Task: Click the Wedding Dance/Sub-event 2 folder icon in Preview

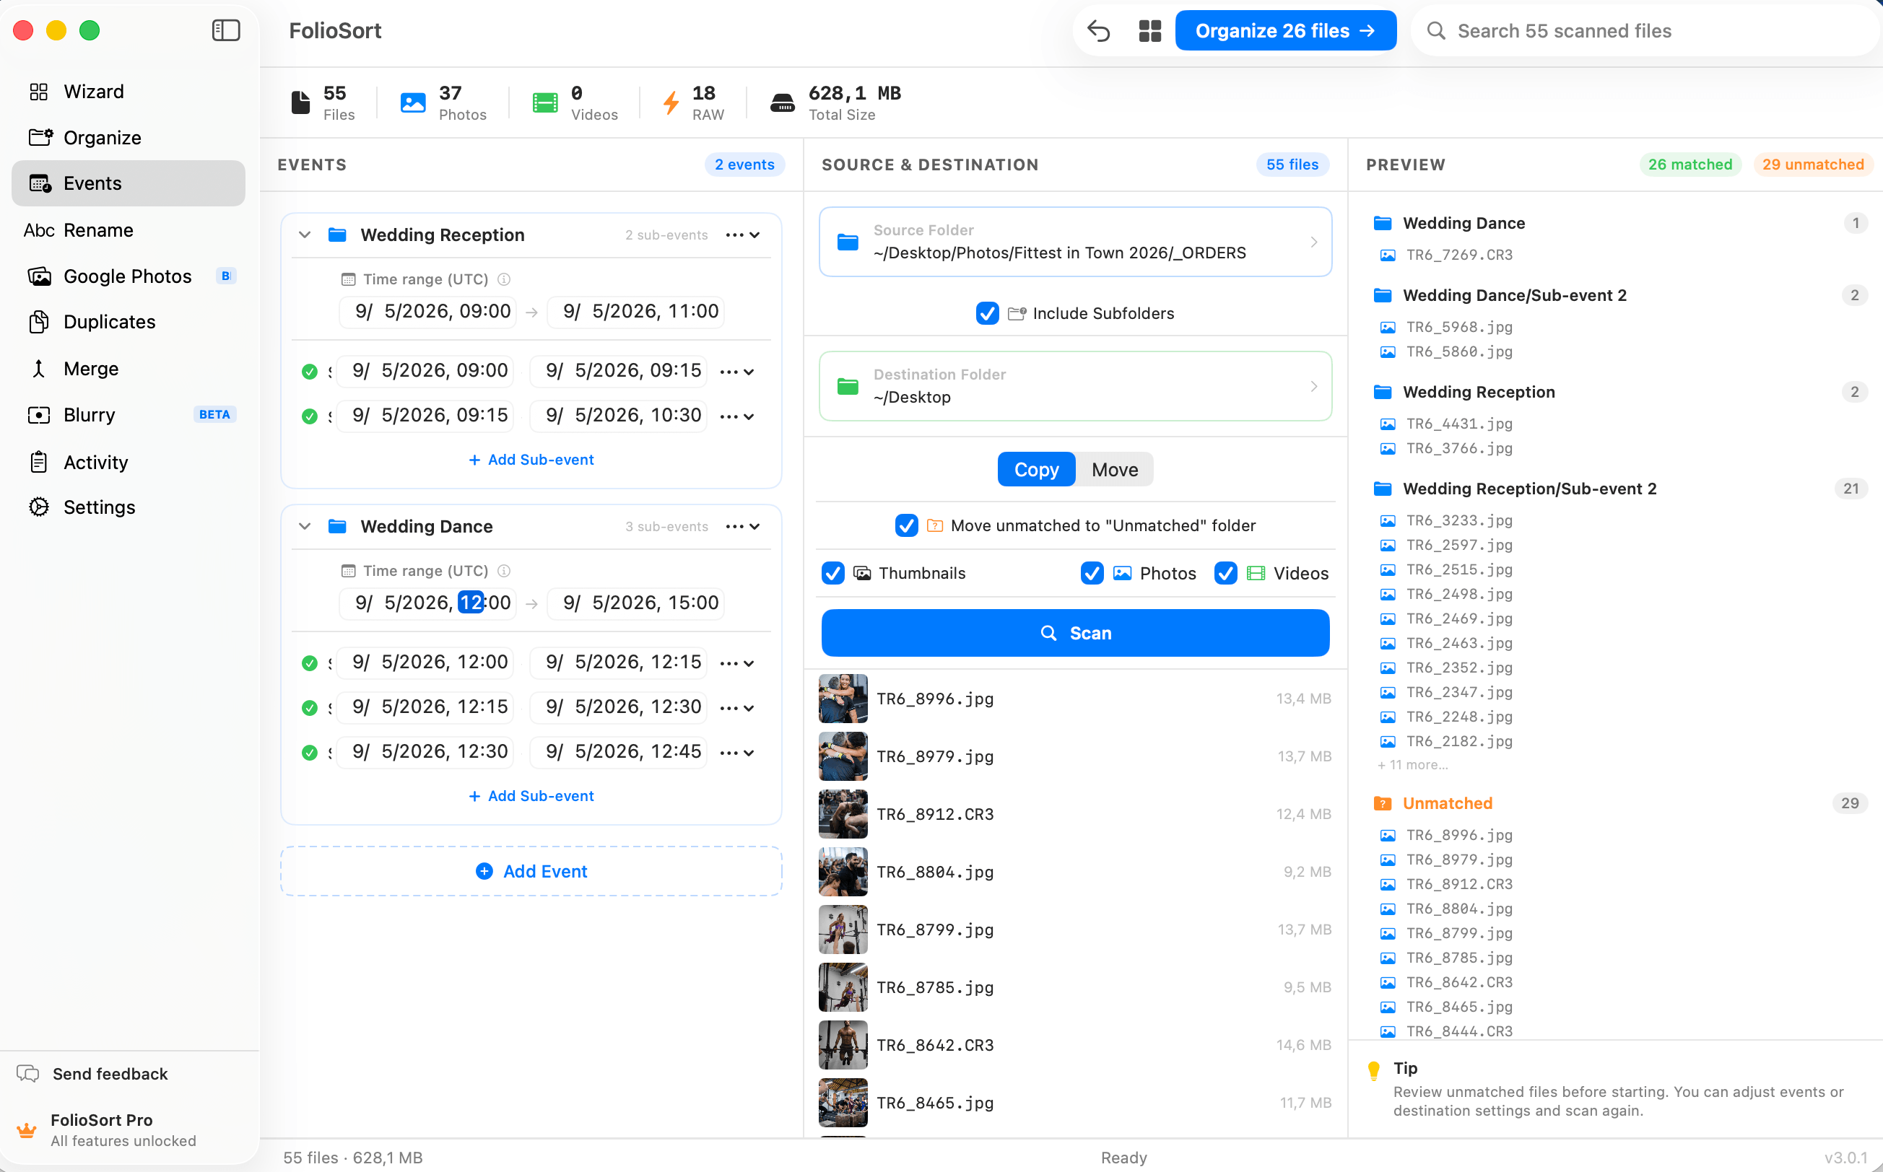Action: (1382, 295)
